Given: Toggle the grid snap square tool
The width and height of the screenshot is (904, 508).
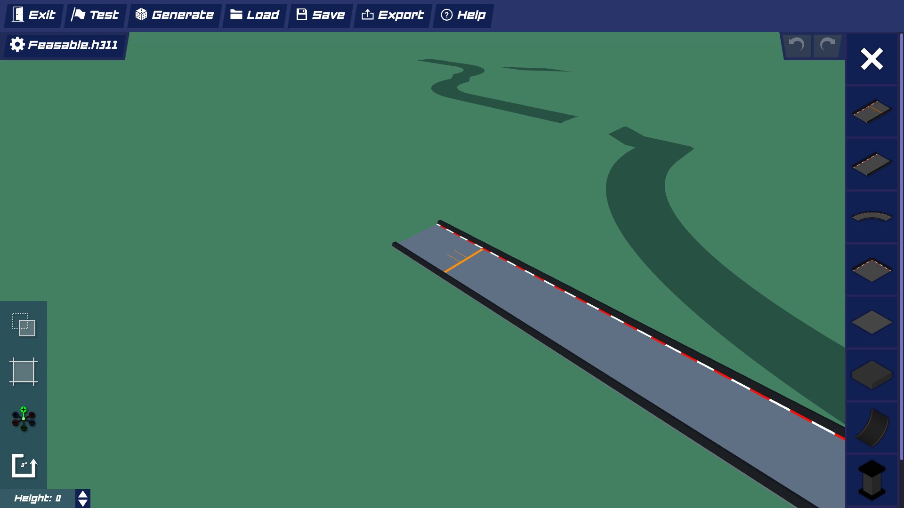Looking at the screenshot, I should [x=24, y=372].
